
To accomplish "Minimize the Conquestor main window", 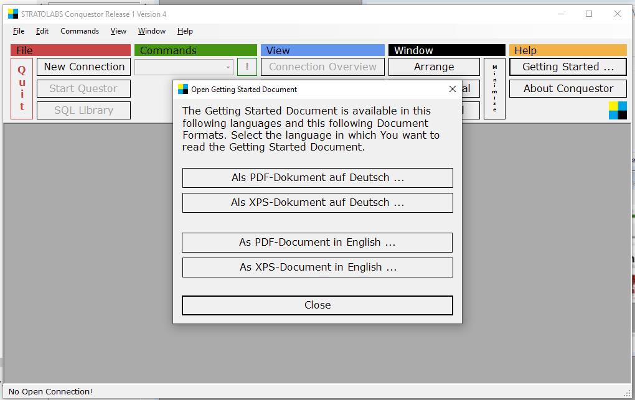I will coord(561,14).
